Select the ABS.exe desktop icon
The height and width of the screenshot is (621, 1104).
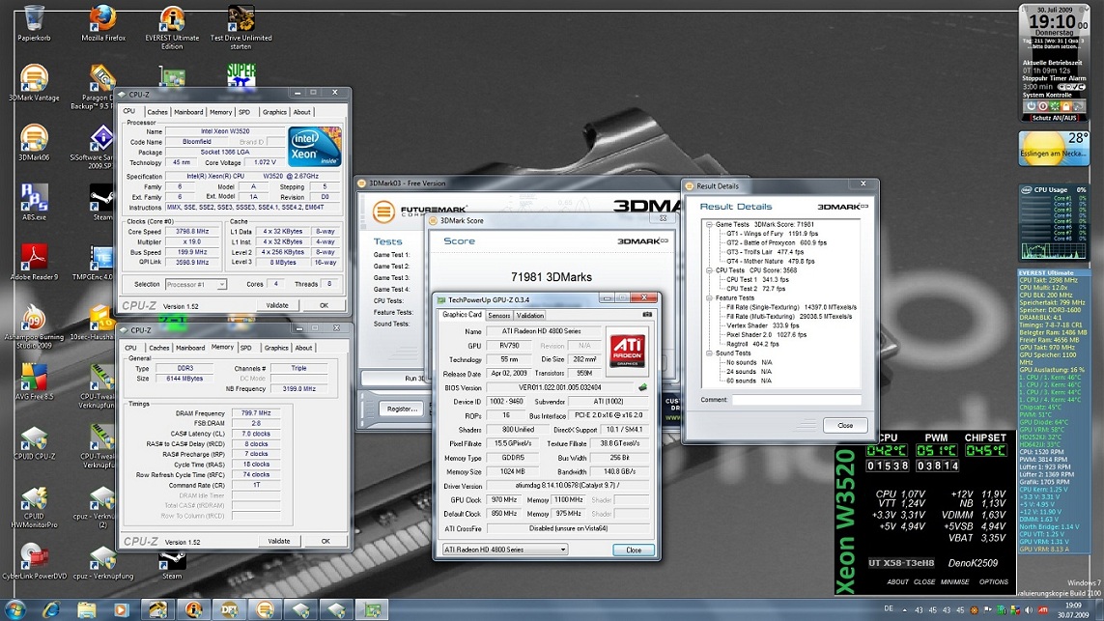click(34, 202)
